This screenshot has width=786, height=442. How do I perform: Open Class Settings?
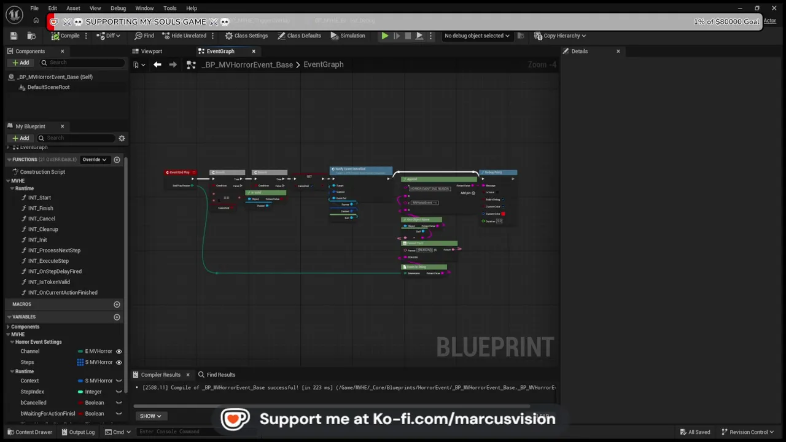pyautogui.click(x=246, y=36)
